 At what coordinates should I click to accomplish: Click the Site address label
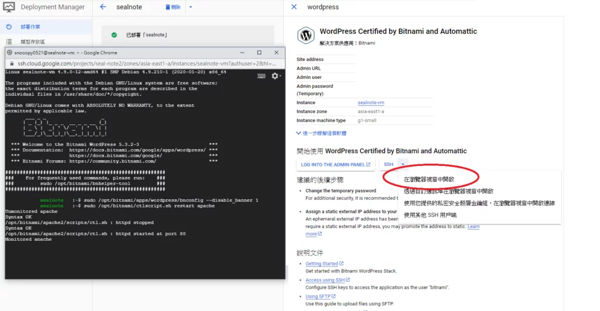[x=310, y=60]
